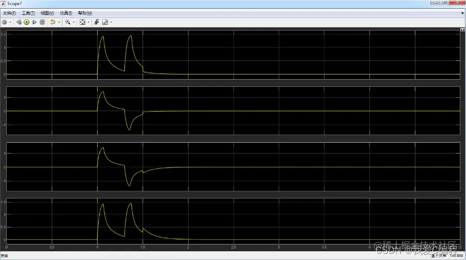The image size is (466, 260).
Task: Click the scale axes limits icon
Action: coord(82,22)
